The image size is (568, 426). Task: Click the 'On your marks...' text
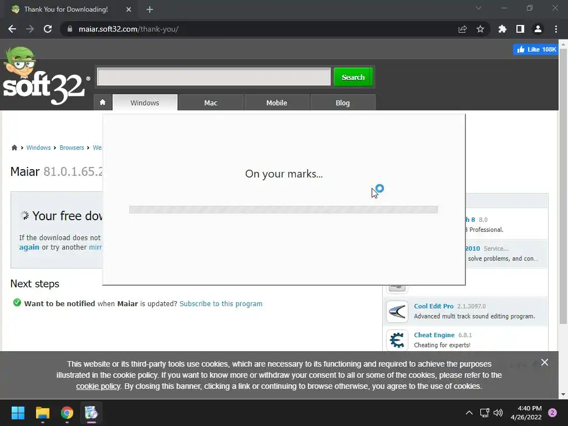pyautogui.click(x=283, y=174)
